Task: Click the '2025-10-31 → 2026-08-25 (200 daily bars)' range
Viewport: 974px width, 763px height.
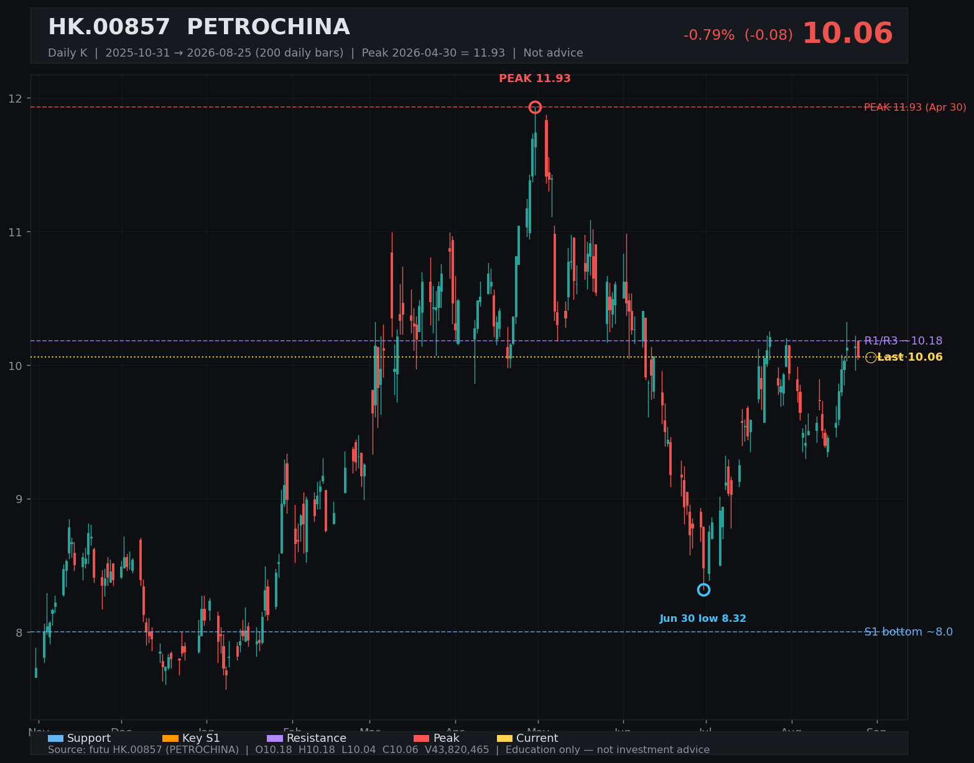Action: [225, 53]
